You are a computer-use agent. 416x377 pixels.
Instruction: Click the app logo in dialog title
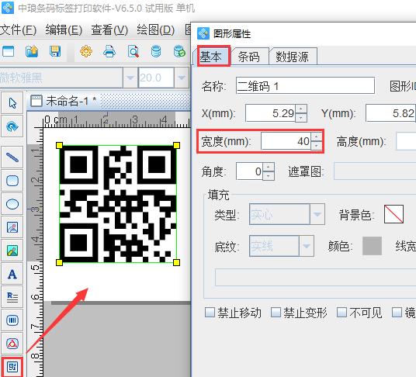pyautogui.click(x=203, y=33)
